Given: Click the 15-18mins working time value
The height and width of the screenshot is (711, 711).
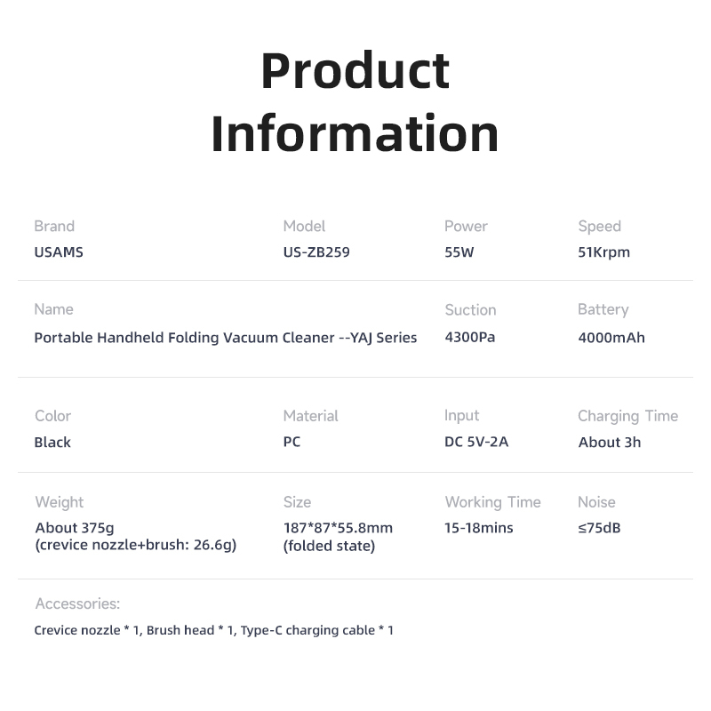Looking at the screenshot, I should tap(479, 528).
